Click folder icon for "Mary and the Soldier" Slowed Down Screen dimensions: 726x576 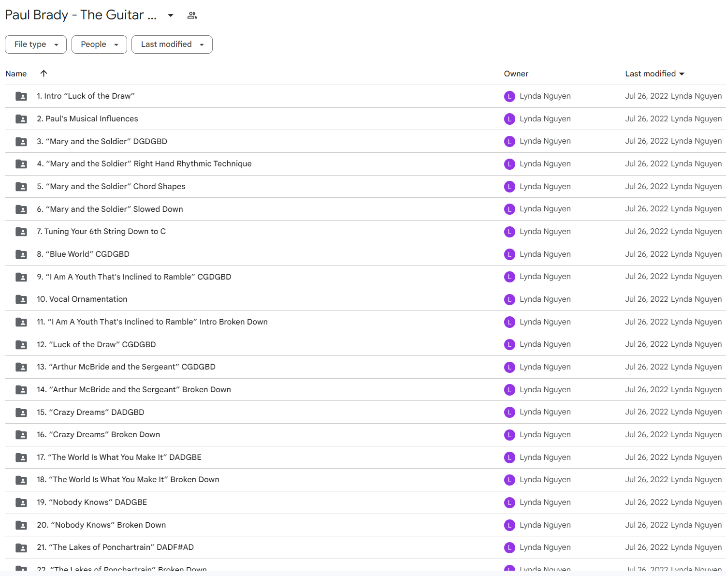(21, 209)
